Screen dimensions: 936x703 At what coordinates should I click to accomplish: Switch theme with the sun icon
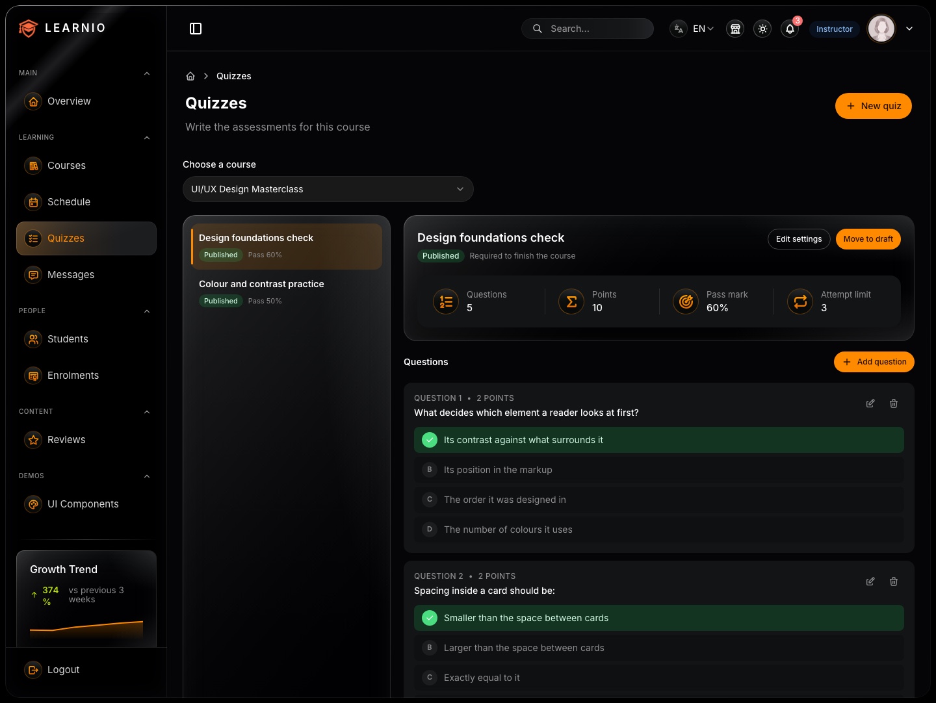pos(762,29)
